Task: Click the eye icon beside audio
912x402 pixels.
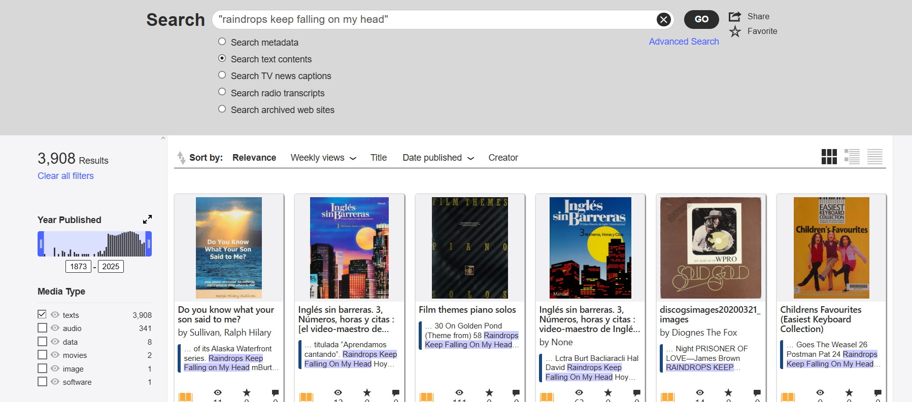Action: pyautogui.click(x=55, y=328)
